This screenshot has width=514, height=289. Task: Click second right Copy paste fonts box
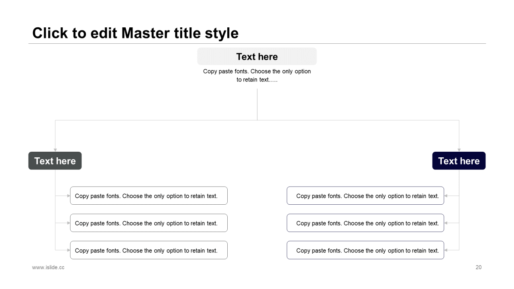tap(365, 223)
